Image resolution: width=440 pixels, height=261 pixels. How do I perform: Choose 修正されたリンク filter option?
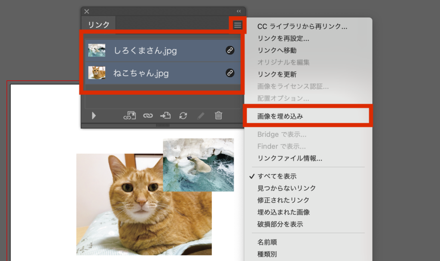pyautogui.click(x=283, y=200)
